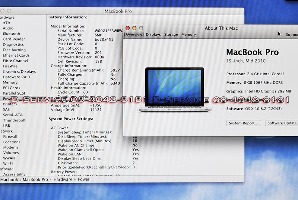The width and height of the screenshot is (298, 200).
Task: Click the Voltage value 12121
Action: [x=96, y=109]
